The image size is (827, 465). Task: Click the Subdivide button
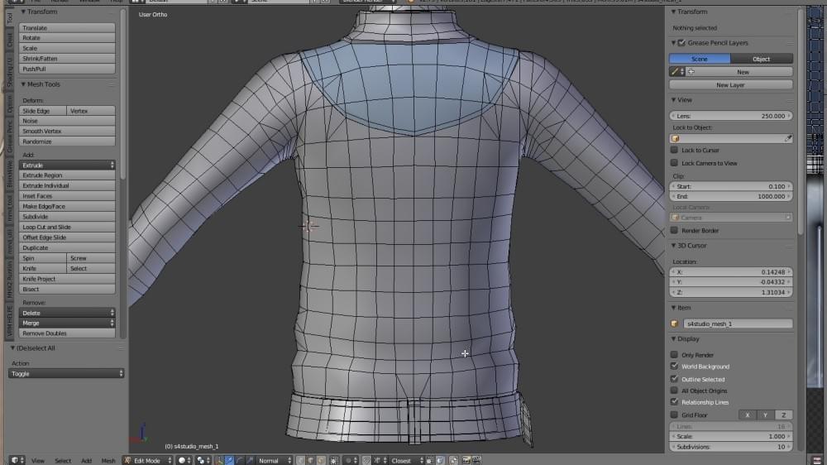(x=67, y=217)
